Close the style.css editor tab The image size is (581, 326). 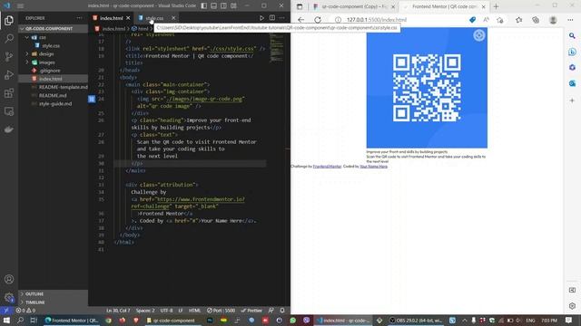[173, 18]
